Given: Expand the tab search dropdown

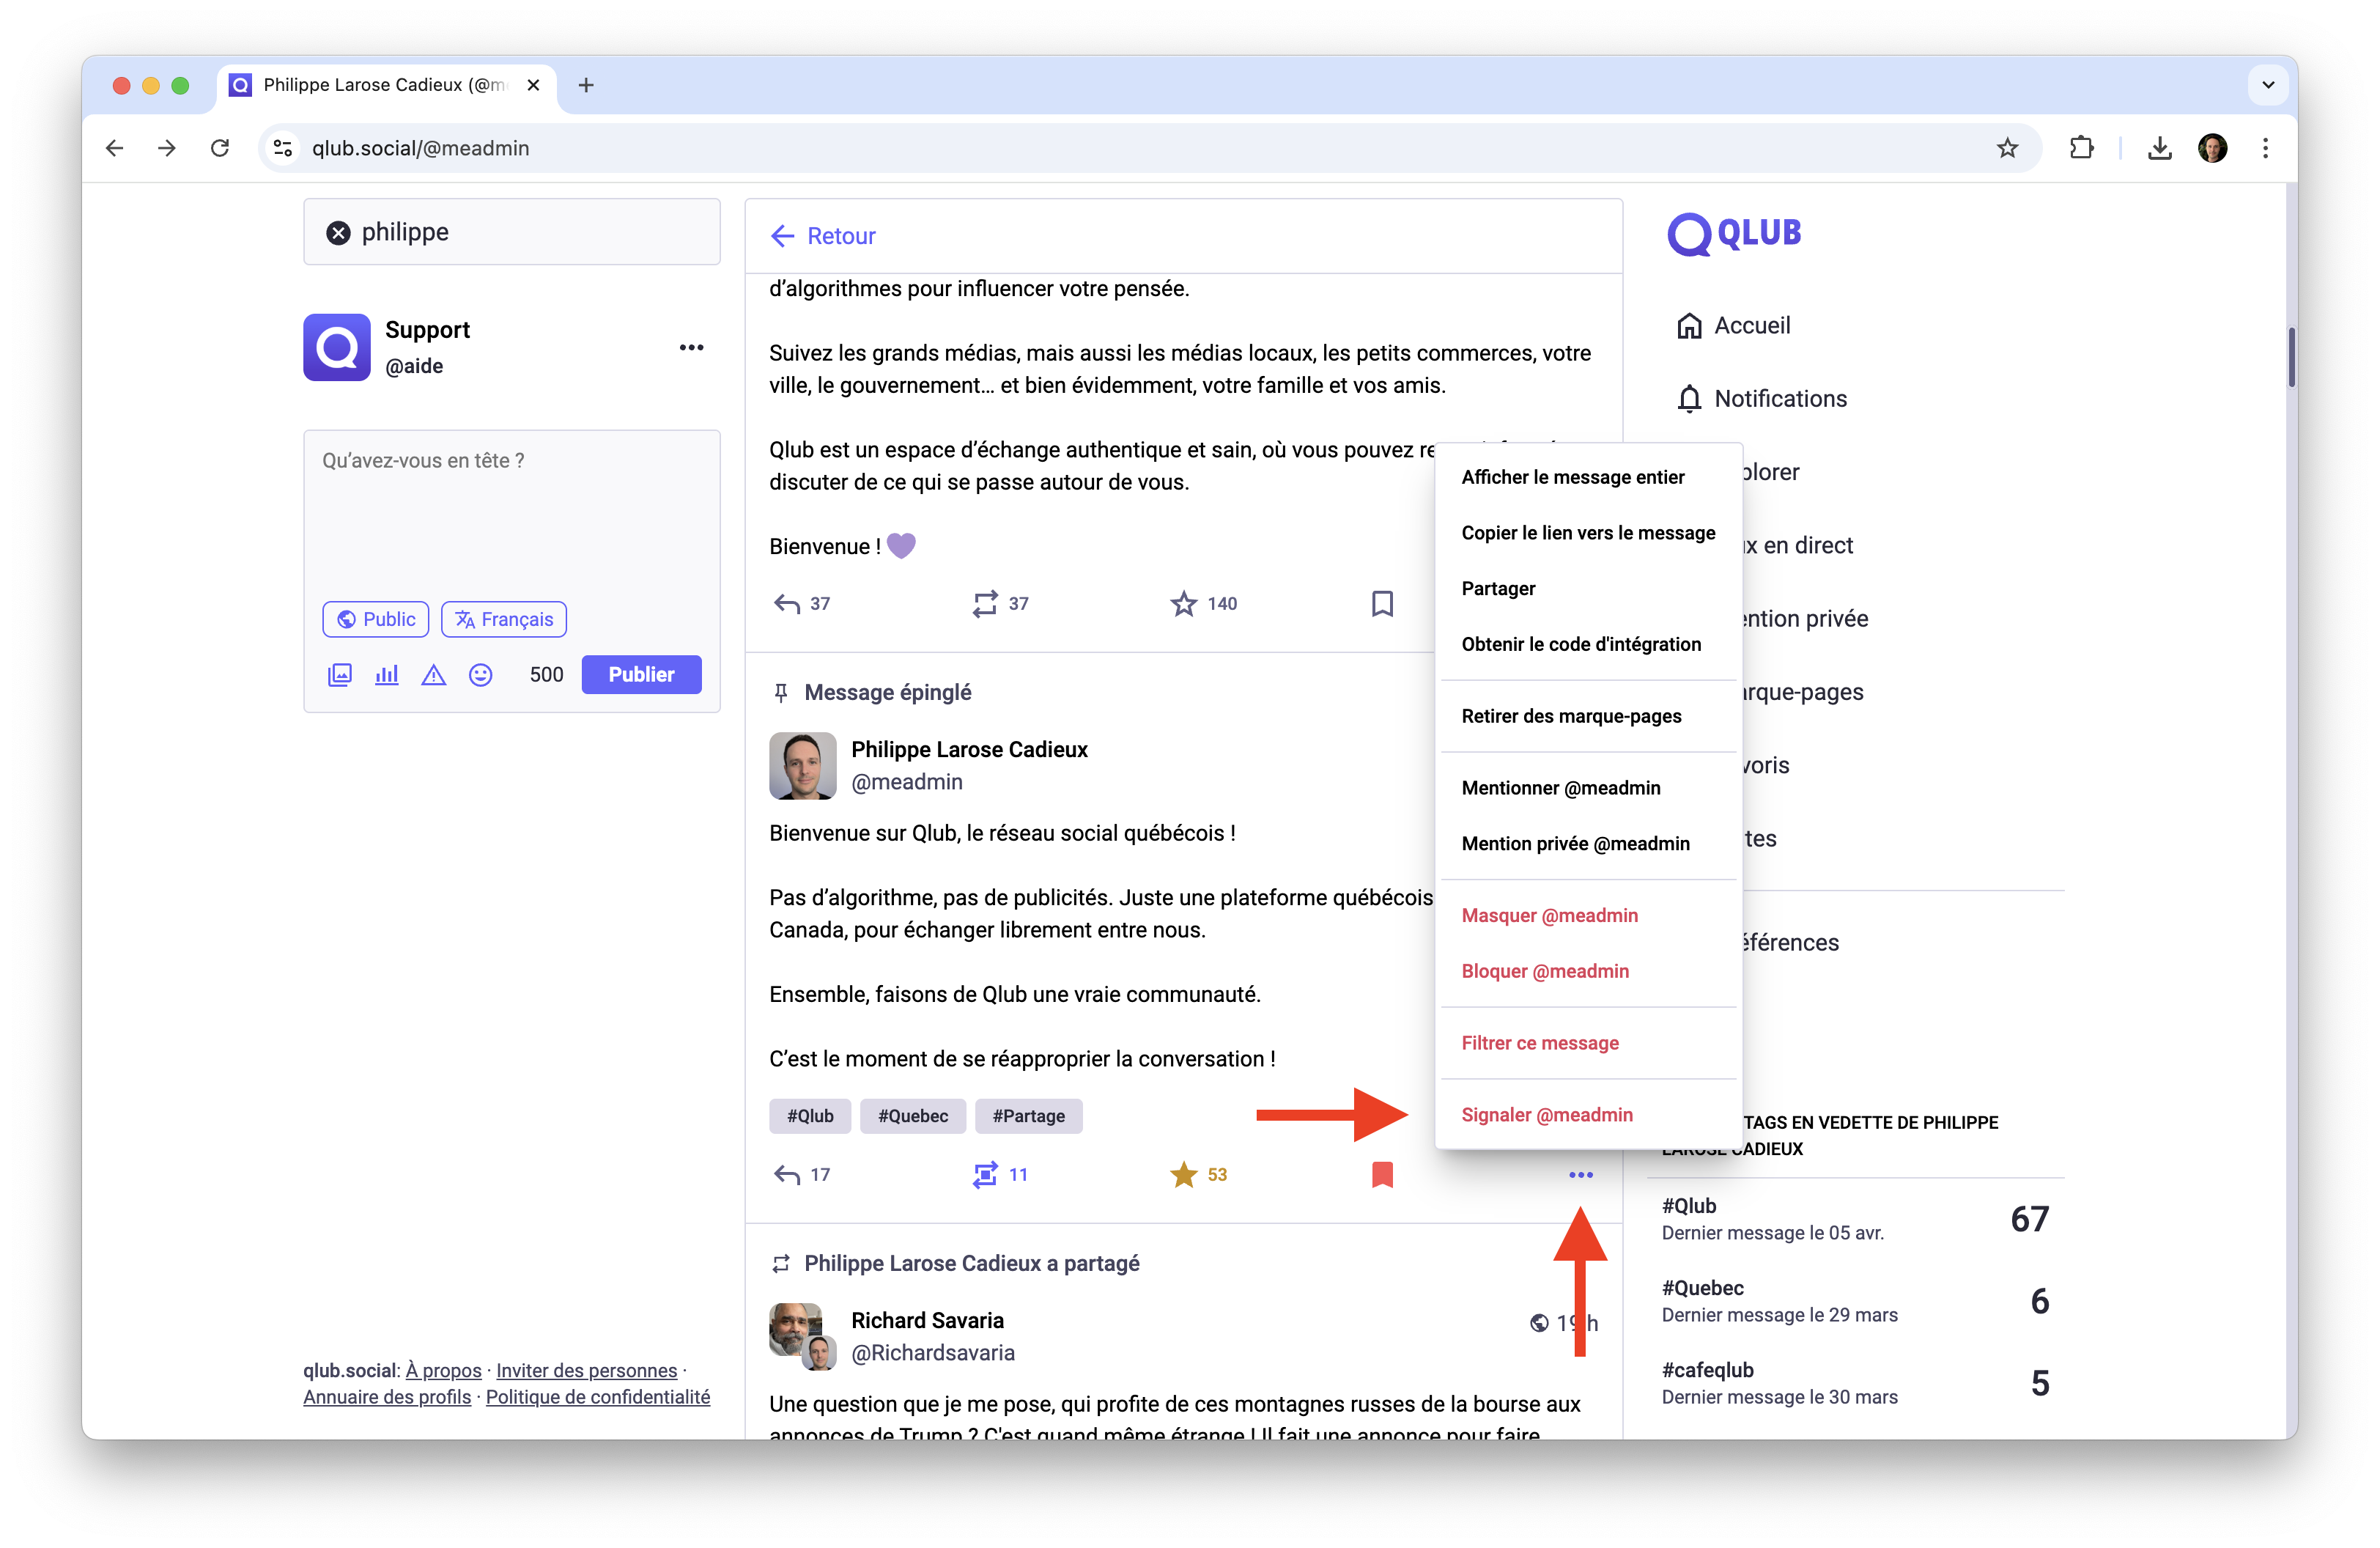Looking at the screenshot, I should pos(2268,85).
